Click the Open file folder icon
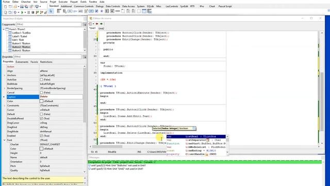This screenshot has width=330, height=186. (x=15, y=7)
